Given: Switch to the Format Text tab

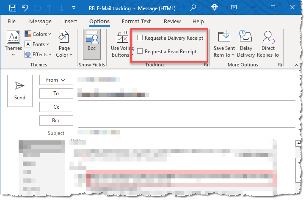Looking at the screenshot, I should pos(136,21).
